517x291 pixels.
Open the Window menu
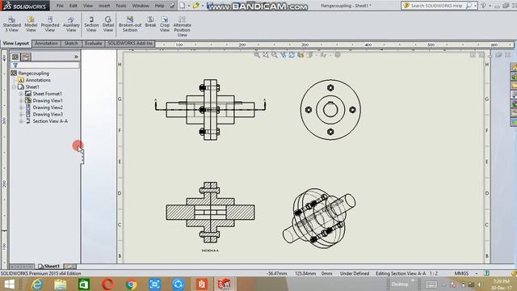140,6
